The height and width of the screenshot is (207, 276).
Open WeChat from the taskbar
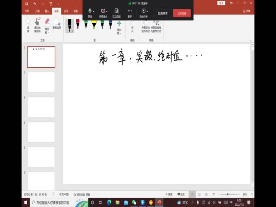click(x=134, y=202)
